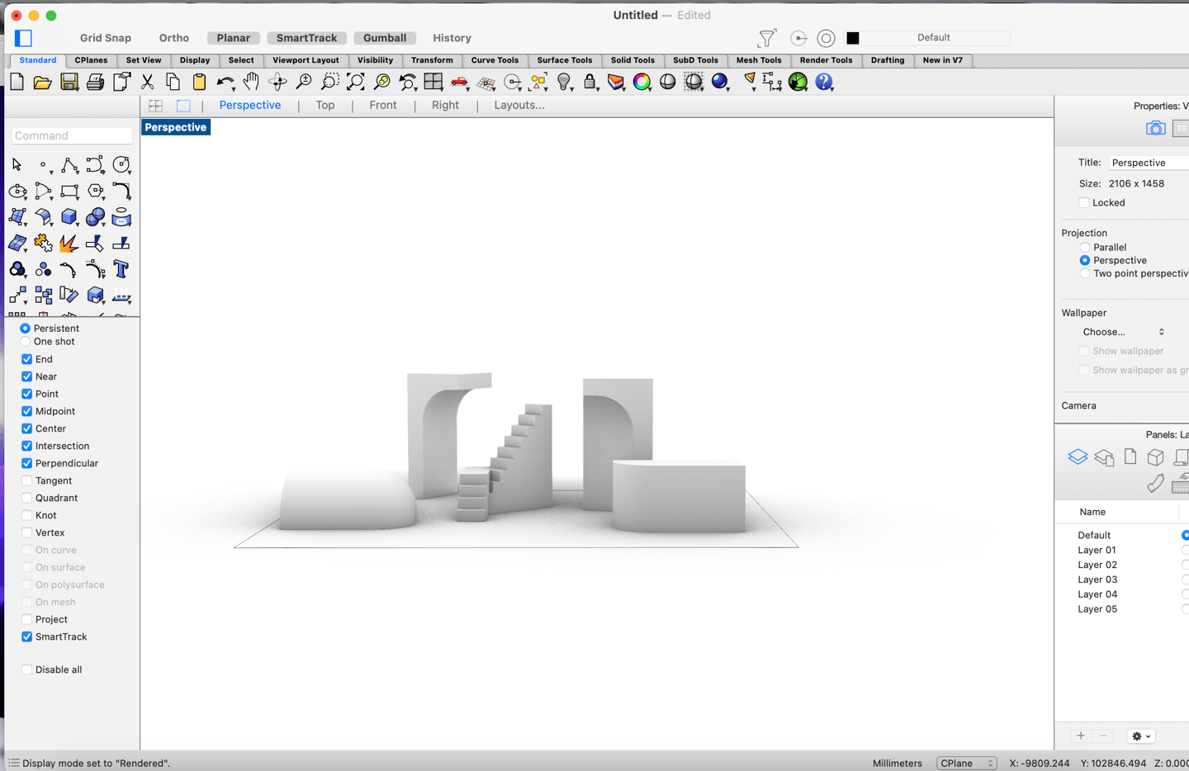This screenshot has height=771, width=1189.
Task: Launch Grasshopper from the green icon
Action: pos(798,82)
